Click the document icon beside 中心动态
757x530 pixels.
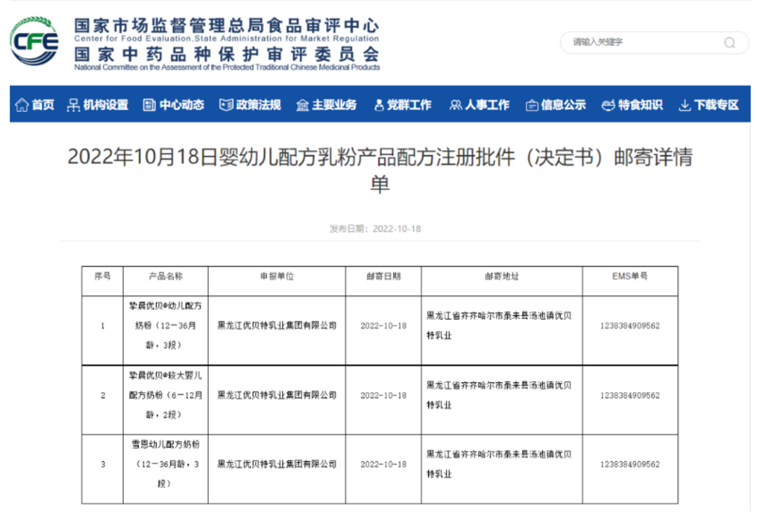point(149,104)
